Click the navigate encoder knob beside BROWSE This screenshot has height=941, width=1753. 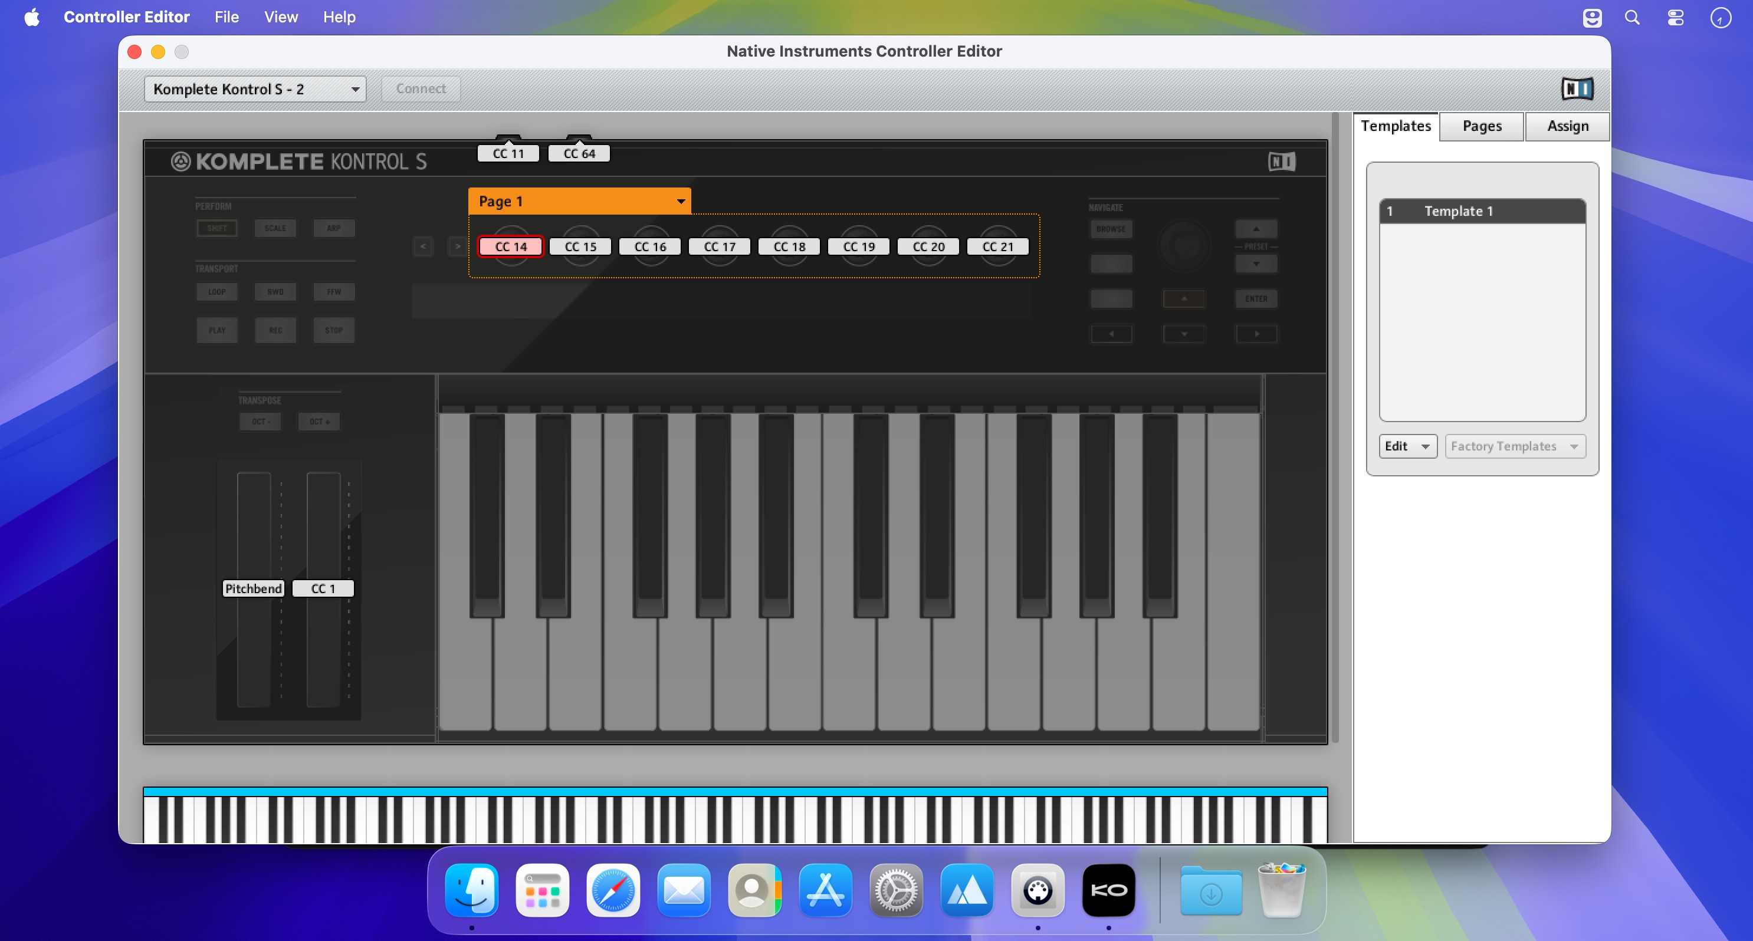(x=1184, y=246)
